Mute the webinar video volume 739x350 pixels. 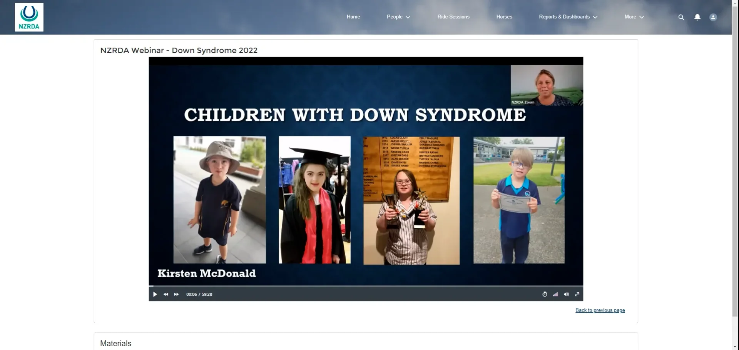pyautogui.click(x=566, y=294)
